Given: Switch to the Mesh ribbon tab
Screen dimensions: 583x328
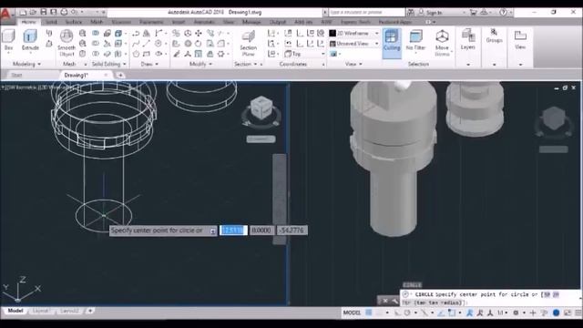Looking at the screenshot, I should point(97,22).
